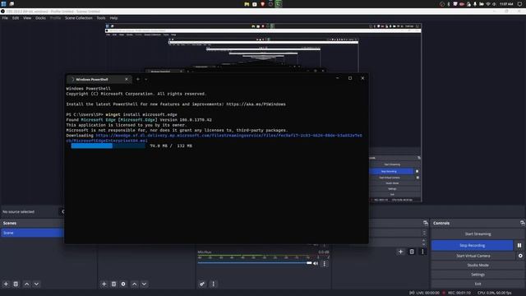Open advanced audio properties in the Audio Mixer
This screenshot has width=526, height=296.
coord(202,284)
